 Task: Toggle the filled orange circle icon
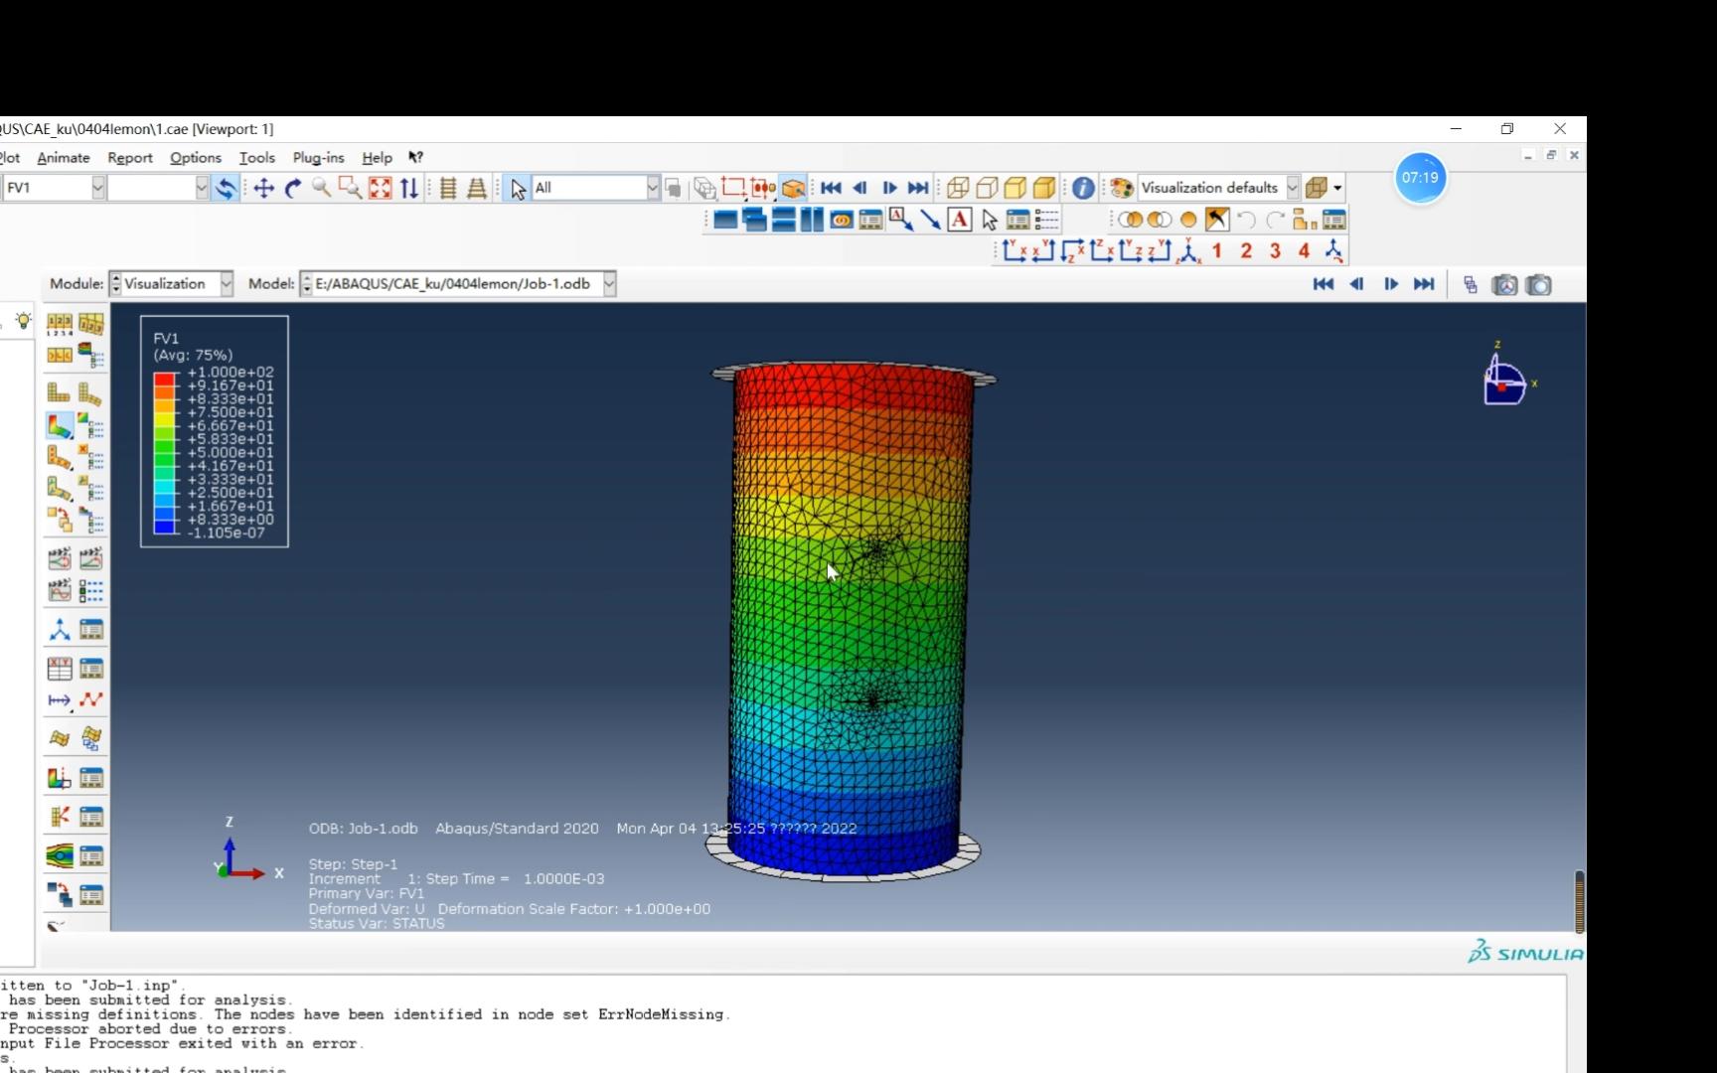(1188, 220)
